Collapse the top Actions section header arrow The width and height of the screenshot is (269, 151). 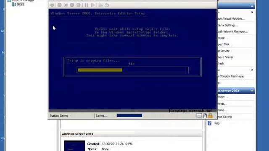tap(252, 6)
